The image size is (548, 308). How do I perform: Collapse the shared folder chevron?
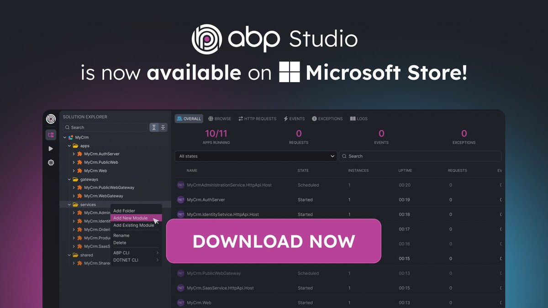69,255
